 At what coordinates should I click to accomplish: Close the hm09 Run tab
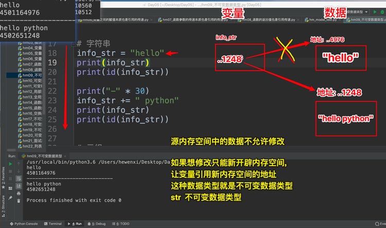(65, 156)
